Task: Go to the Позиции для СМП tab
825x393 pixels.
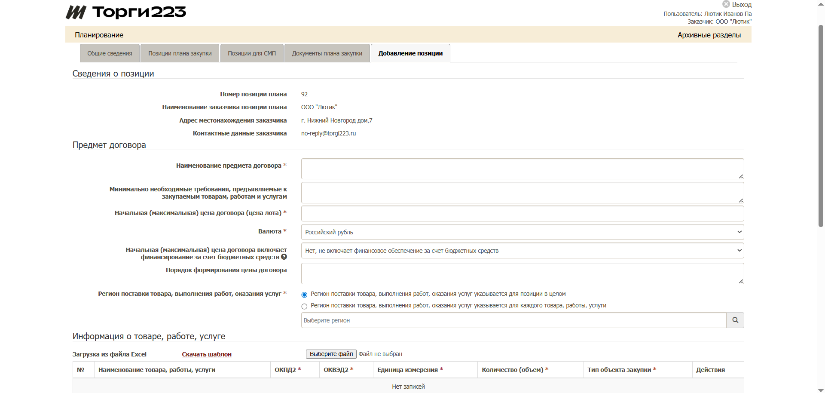Action: tap(252, 53)
